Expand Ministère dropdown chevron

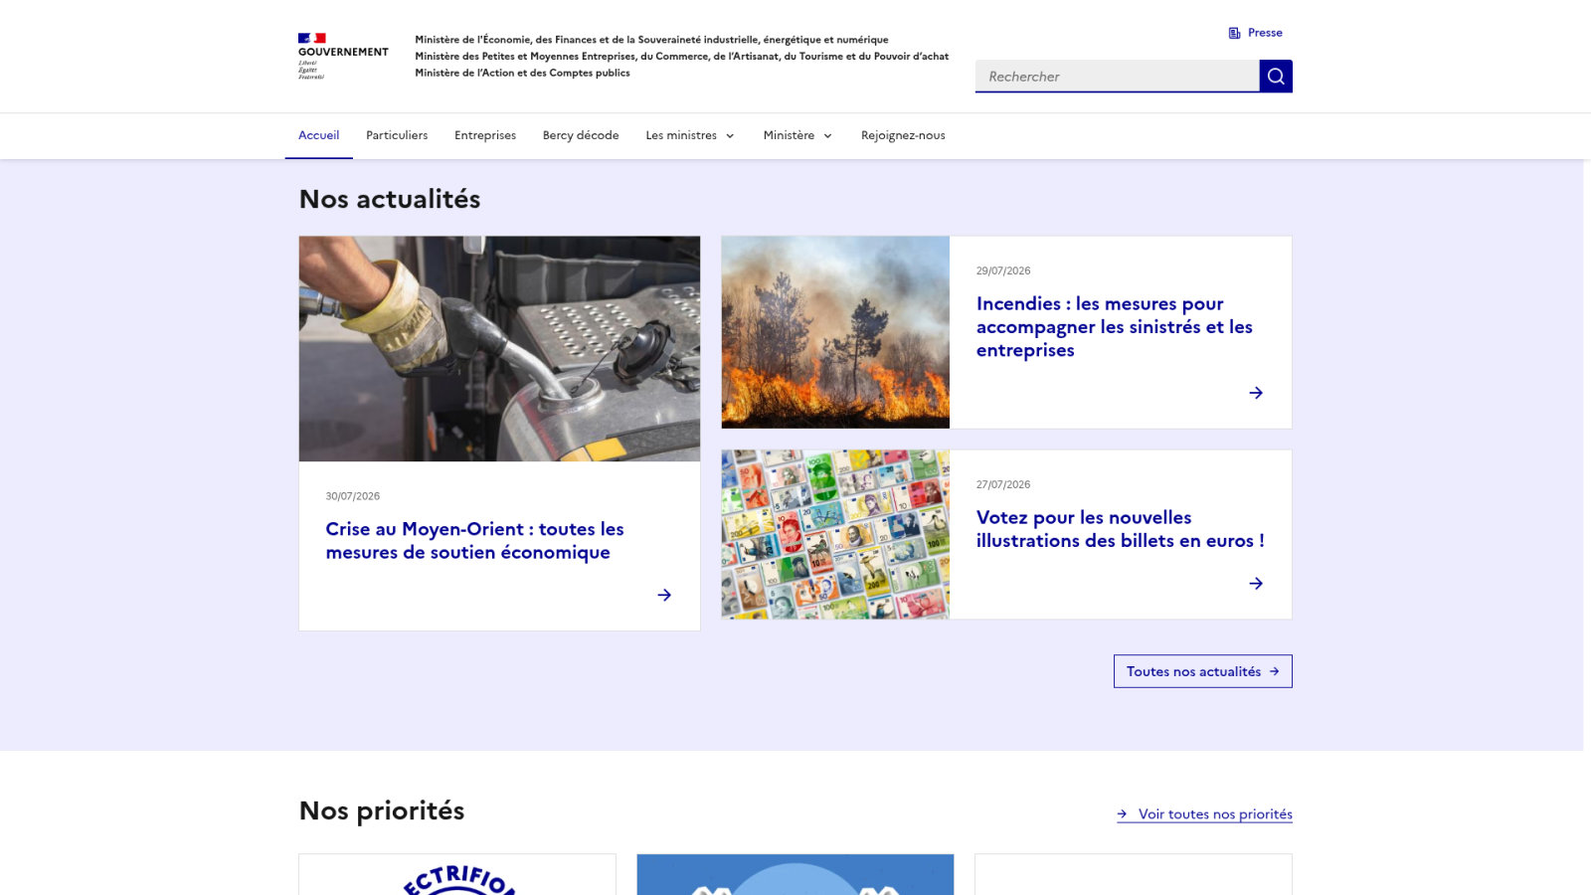[827, 136]
